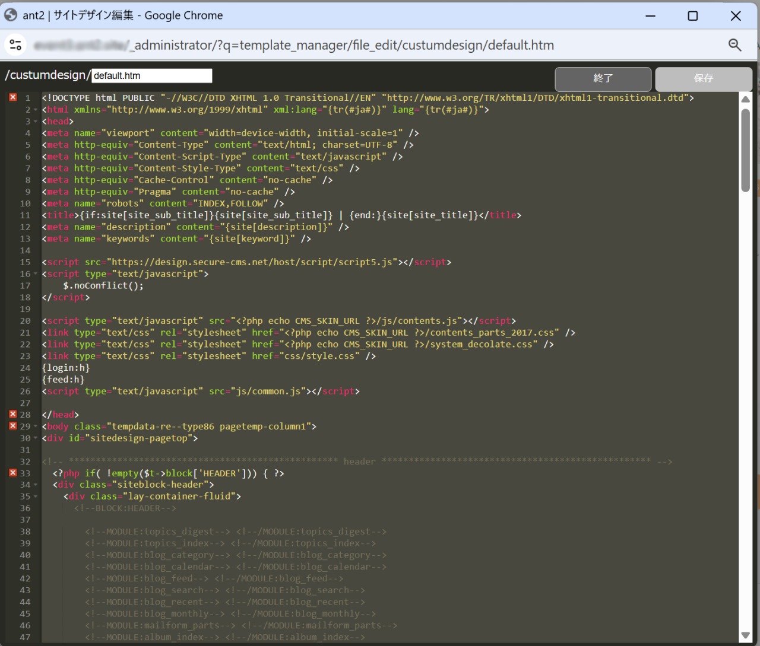Click the Cache-Control meta line
760x646 pixels.
tap(187, 180)
